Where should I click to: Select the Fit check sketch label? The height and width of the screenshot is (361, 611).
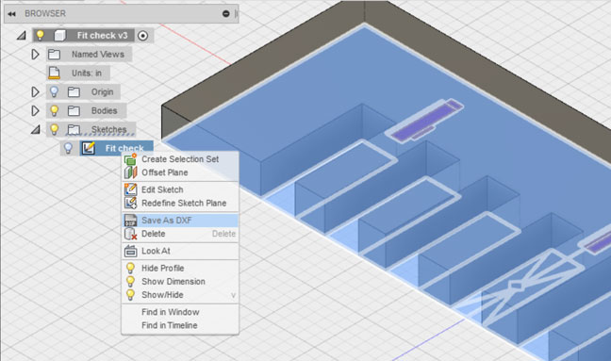[124, 148]
